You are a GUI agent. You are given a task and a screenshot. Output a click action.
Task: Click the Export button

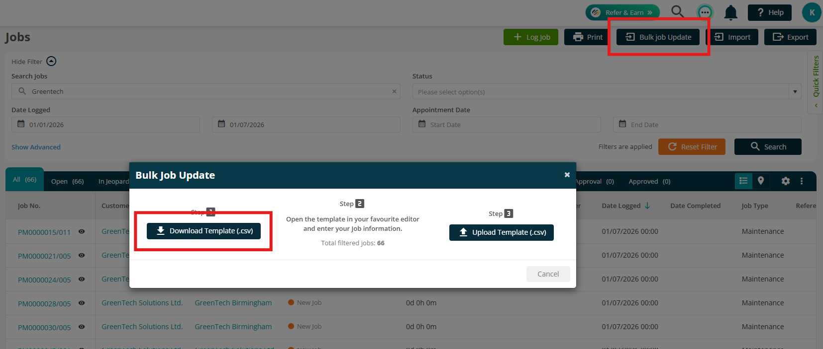tap(790, 37)
